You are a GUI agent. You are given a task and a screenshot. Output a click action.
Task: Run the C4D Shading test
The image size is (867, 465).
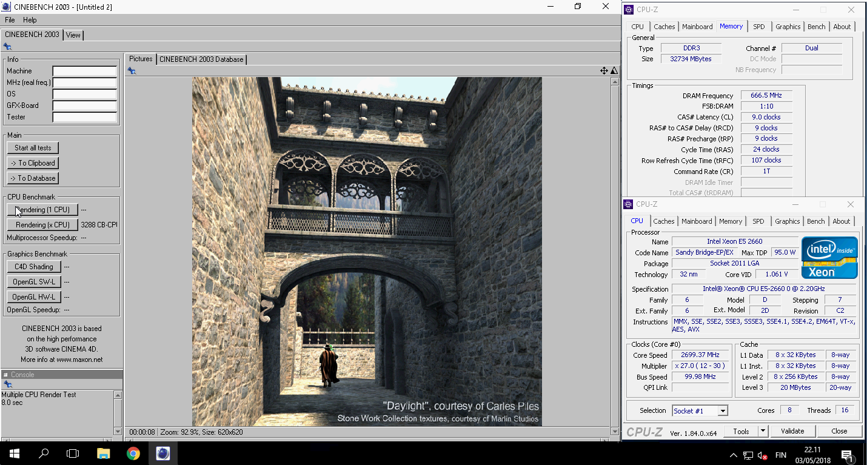tap(34, 267)
